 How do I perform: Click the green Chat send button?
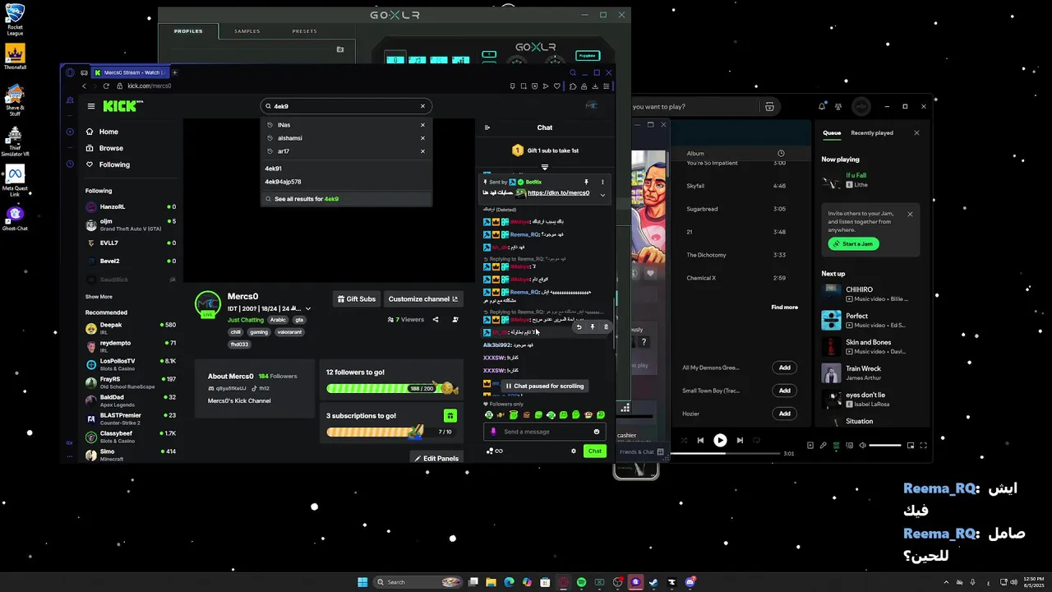pos(594,451)
